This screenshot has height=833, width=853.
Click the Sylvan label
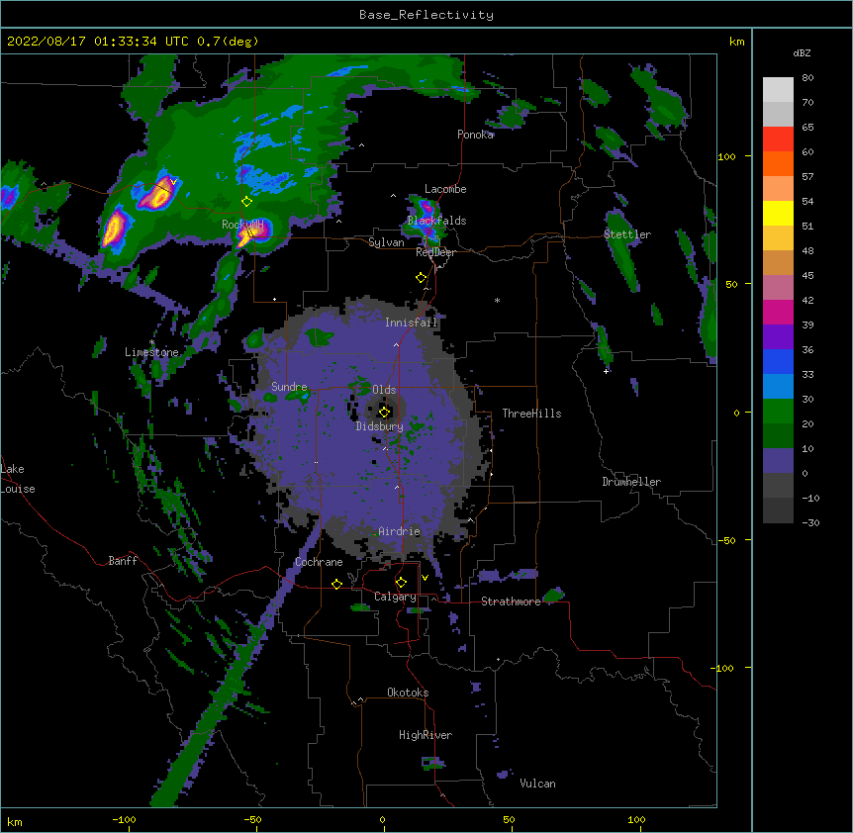pos(386,242)
